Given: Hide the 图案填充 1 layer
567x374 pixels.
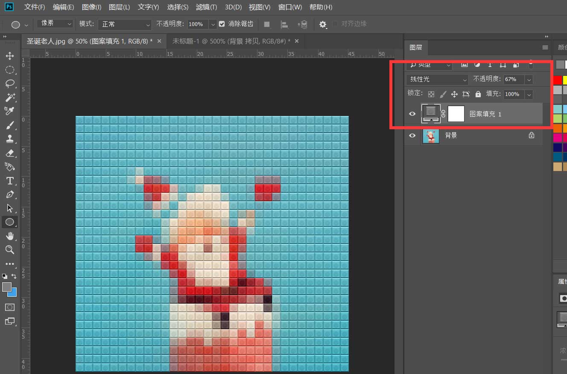Looking at the screenshot, I should (x=412, y=114).
